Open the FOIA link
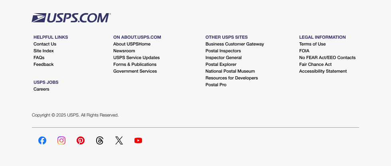Viewport: 391px width, 166px height. click(x=304, y=51)
